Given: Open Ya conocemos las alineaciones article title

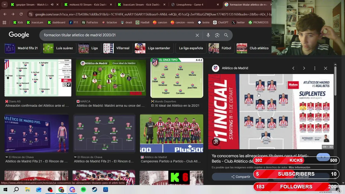Looking at the screenshot, I should 260,158.
